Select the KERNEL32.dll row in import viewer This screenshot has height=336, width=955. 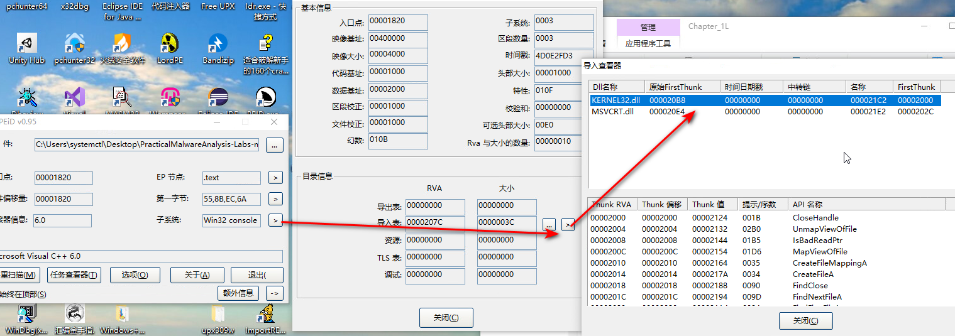tap(765, 100)
